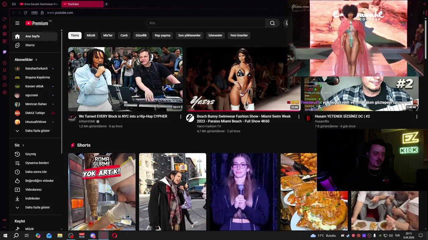Open options menu for Husam YETENEK SIZSINIZ video

(417, 117)
